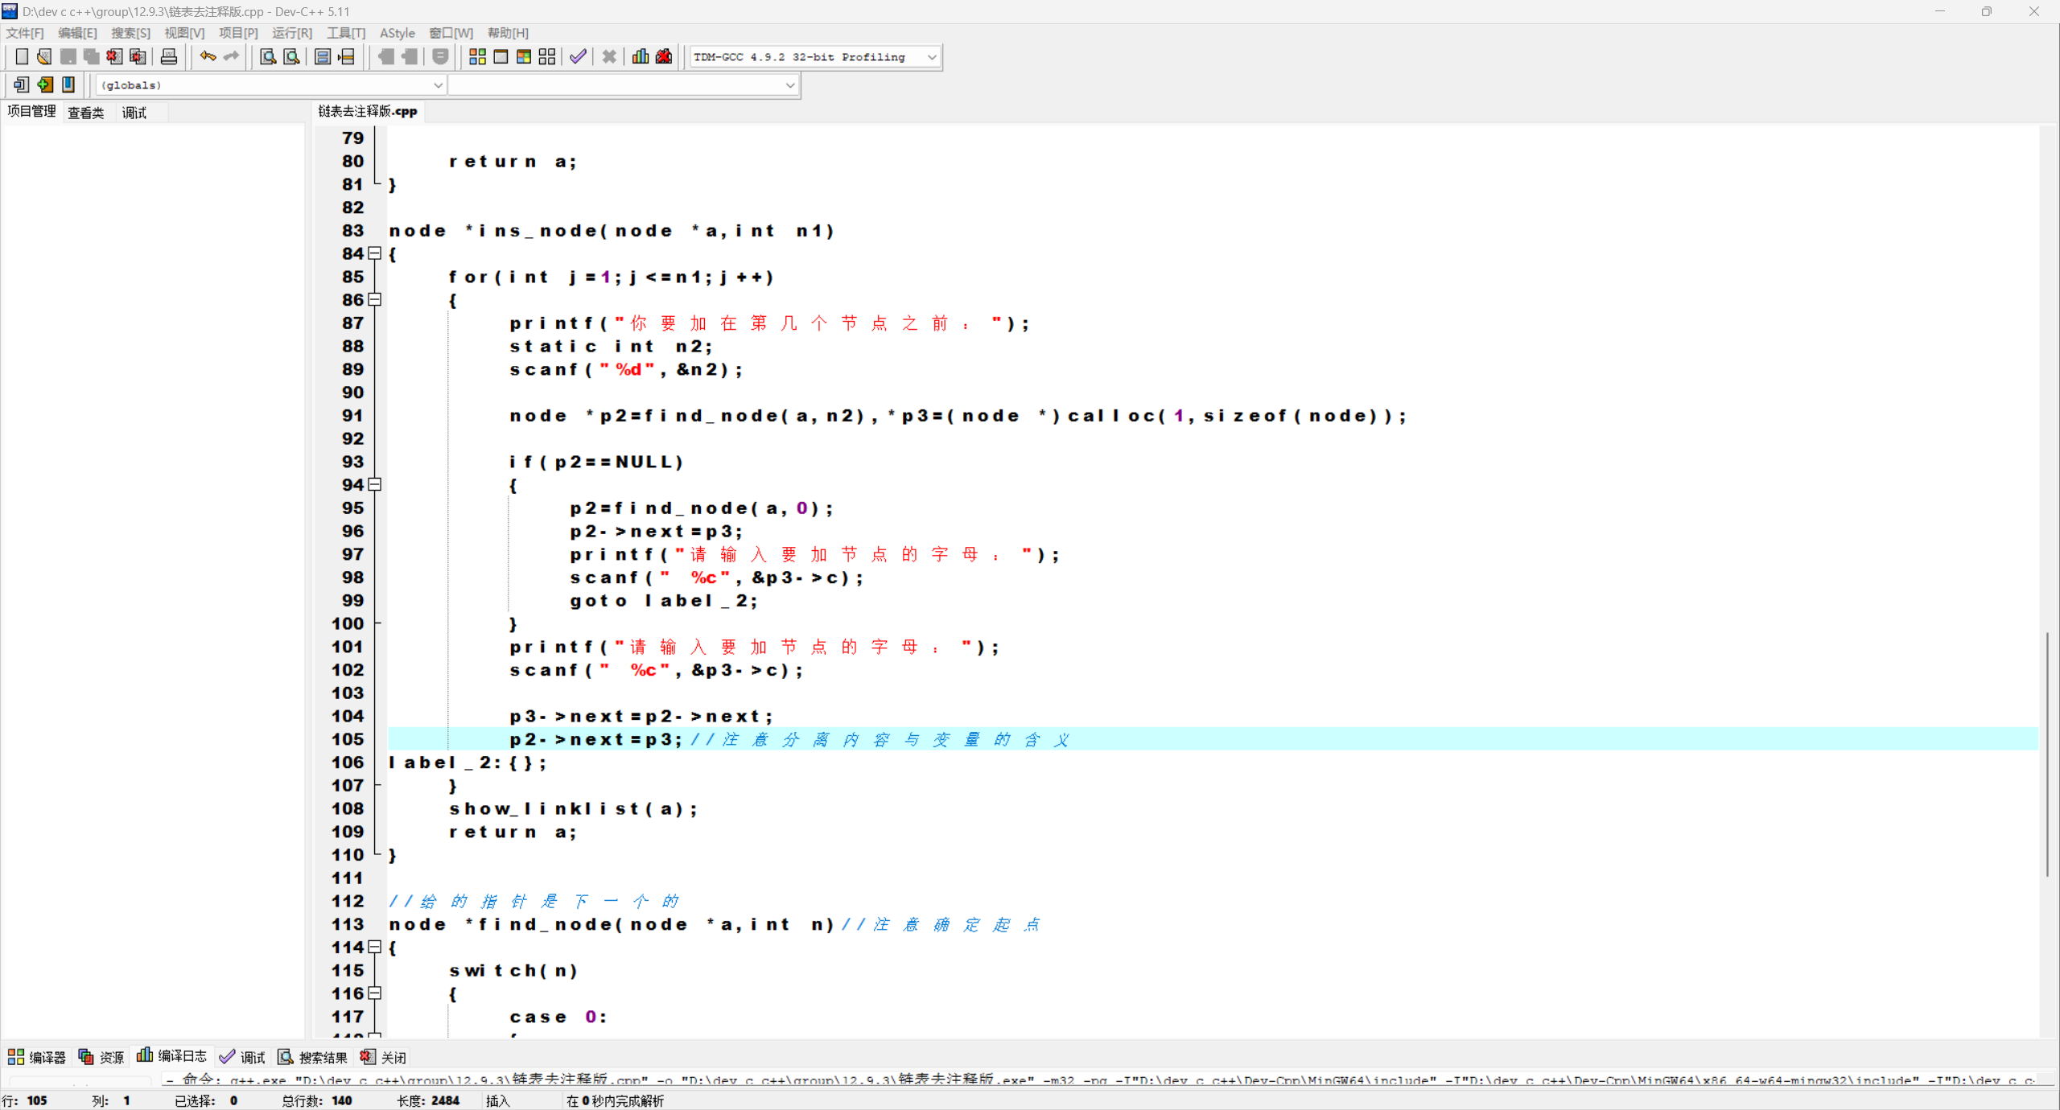Click the vertical scrollbar of the editor
2060x1110 pixels.
click(x=2047, y=754)
